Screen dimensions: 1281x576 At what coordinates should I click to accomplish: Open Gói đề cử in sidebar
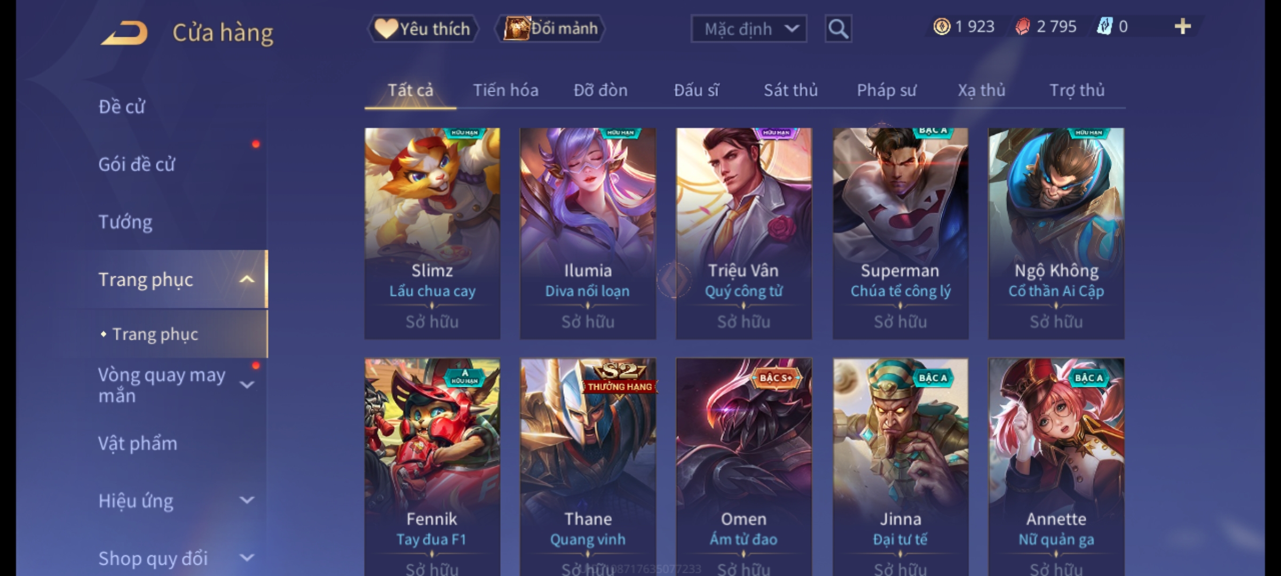[137, 164]
